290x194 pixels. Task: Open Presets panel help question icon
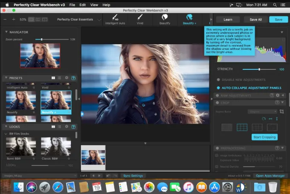[x=73, y=78]
